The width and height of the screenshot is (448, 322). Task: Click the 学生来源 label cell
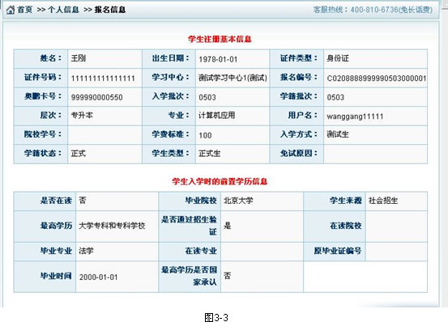335,201
